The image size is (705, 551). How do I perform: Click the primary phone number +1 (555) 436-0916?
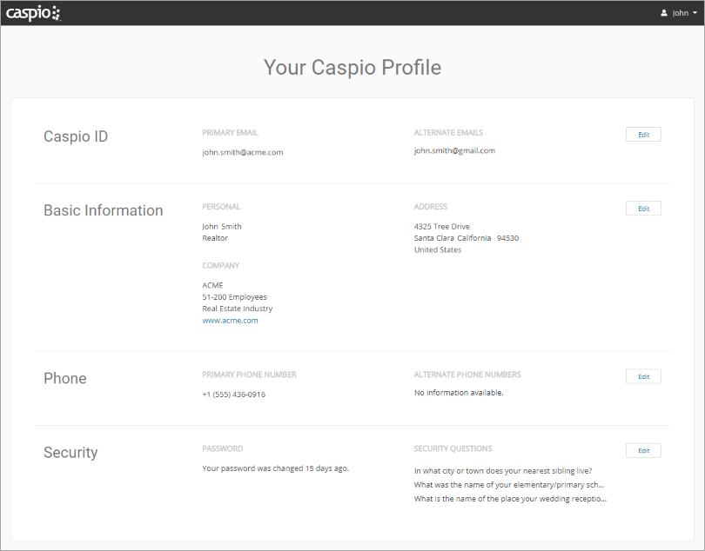pos(233,394)
